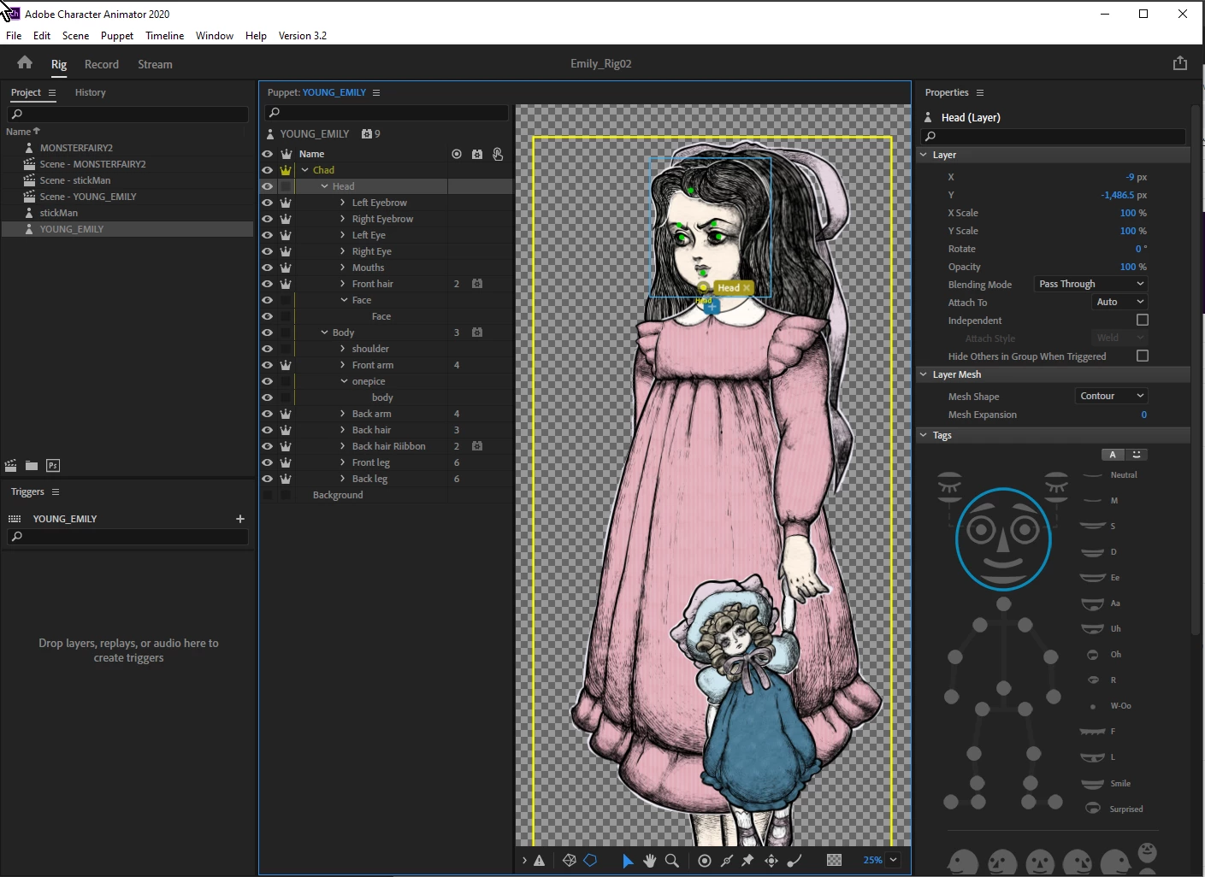Screen dimensions: 1205x877
Task: Click the Aa viseme mouth tag
Action: [x=1093, y=603]
